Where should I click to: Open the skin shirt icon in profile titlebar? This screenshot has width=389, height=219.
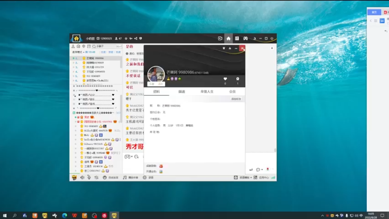[224, 48]
